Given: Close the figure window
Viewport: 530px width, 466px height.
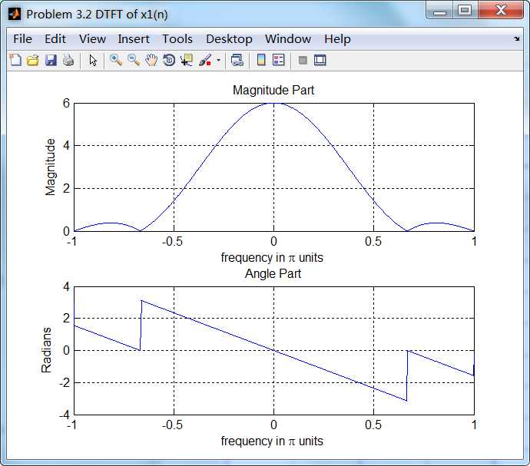Looking at the screenshot, I should (501, 10).
